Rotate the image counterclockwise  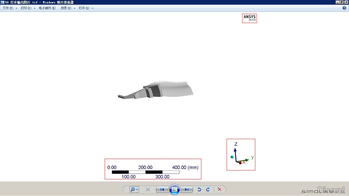200,189
